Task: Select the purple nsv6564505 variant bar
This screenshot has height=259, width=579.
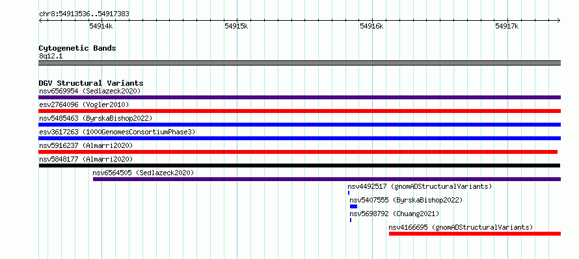Action: click(327, 179)
